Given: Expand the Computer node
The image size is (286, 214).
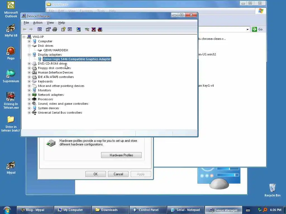Looking at the screenshot, I should 29,41.
